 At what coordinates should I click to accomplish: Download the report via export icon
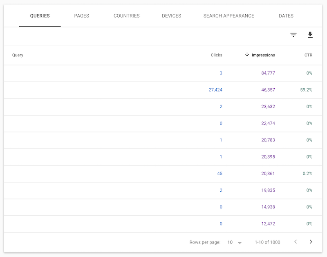tap(310, 35)
